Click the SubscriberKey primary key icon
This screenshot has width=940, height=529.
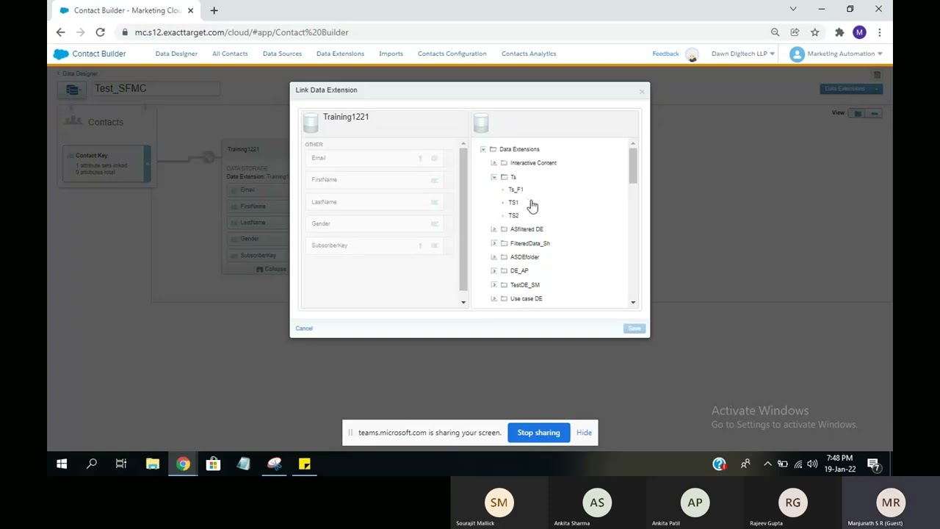pyautogui.click(x=421, y=245)
